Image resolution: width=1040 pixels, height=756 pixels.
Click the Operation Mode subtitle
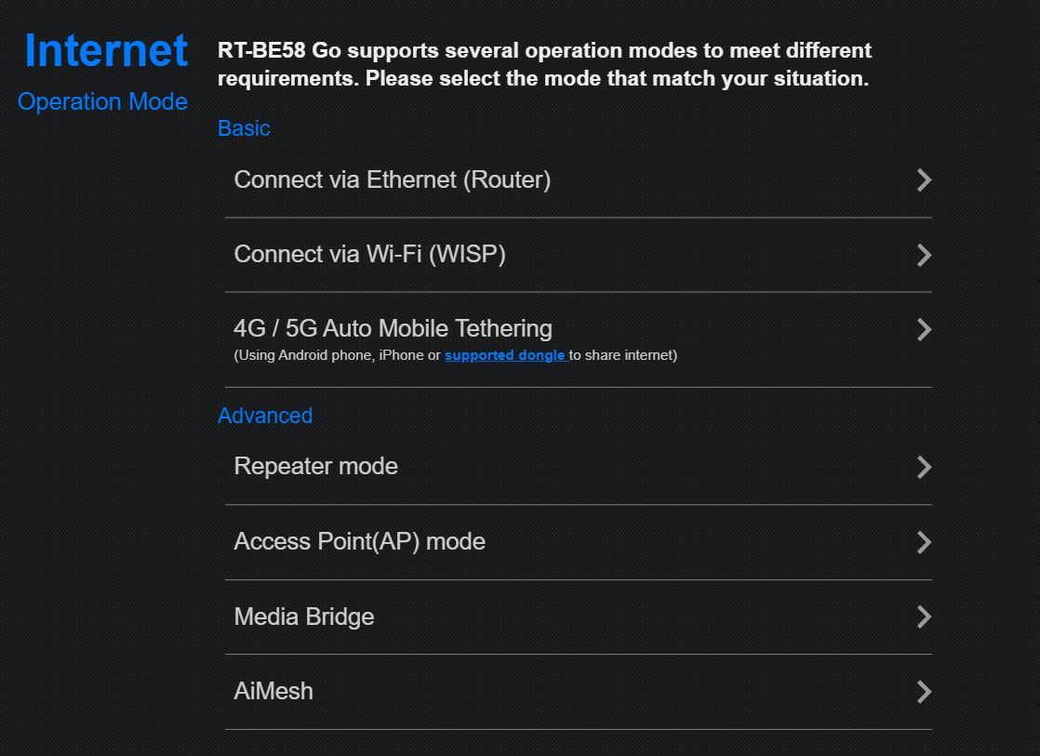coord(102,101)
